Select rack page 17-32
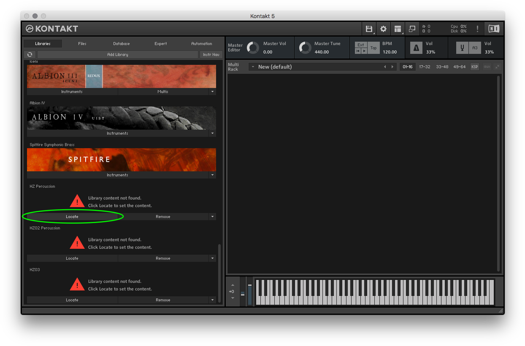 pyautogui.click(x=425, y=67)
